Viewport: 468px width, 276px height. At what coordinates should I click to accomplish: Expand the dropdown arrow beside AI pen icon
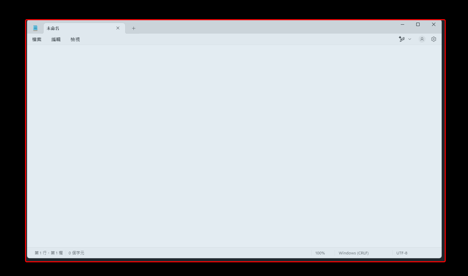(410, 39)
